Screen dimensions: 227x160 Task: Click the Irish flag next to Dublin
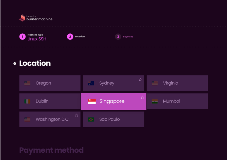[27, 101]
